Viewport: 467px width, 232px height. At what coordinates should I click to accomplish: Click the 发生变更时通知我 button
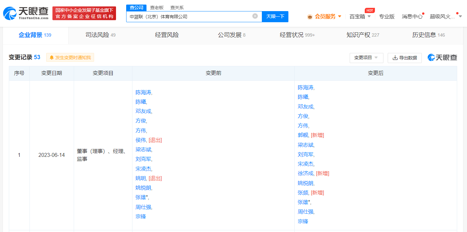70,58
